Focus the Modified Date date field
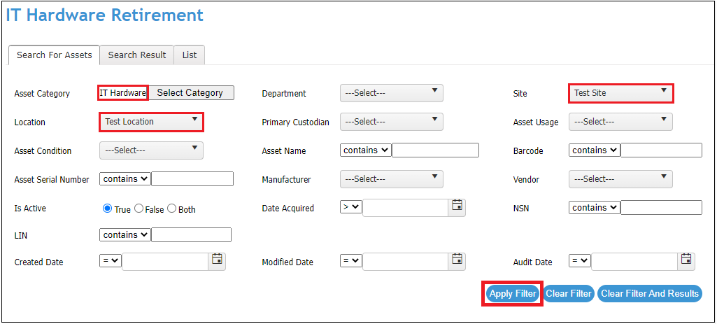 (x=405, y=262)
